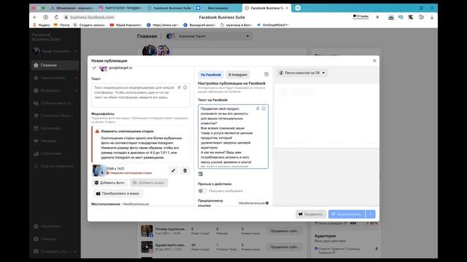Click the browser download icon at toolbar end
467x262 pixels.
(x=431, y=17)
